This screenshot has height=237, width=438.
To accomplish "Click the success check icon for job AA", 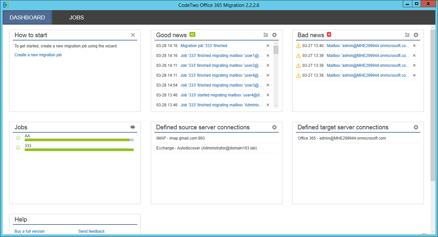I will [x=18, y=138].
